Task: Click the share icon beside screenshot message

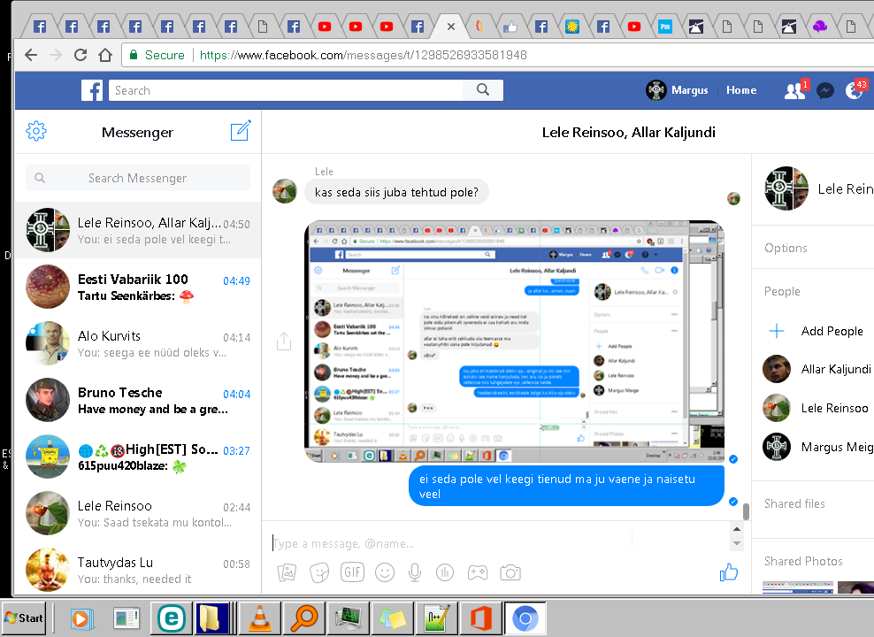Action: point(284,342)
